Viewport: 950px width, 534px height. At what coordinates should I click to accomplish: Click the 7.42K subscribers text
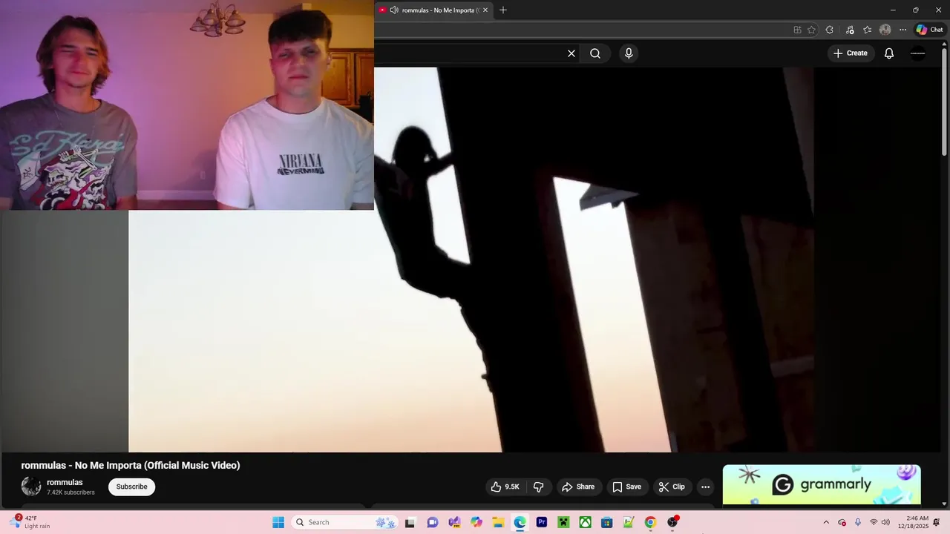pyautogui.click(x=71, y=492)
